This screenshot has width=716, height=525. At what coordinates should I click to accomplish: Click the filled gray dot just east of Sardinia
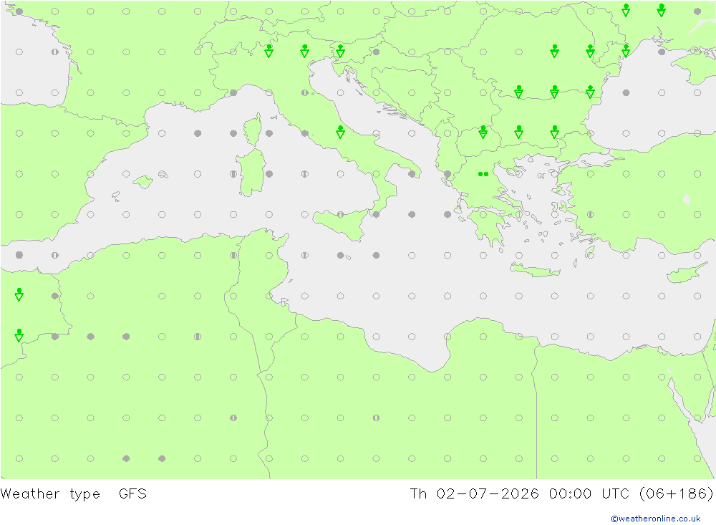coord(269,174)
